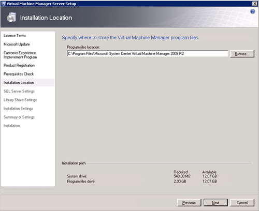Image resolution: width=259 pixels, height=211 pixels.
Task: Go to the Microsoft Update step
Action: [x=17, y=44]
